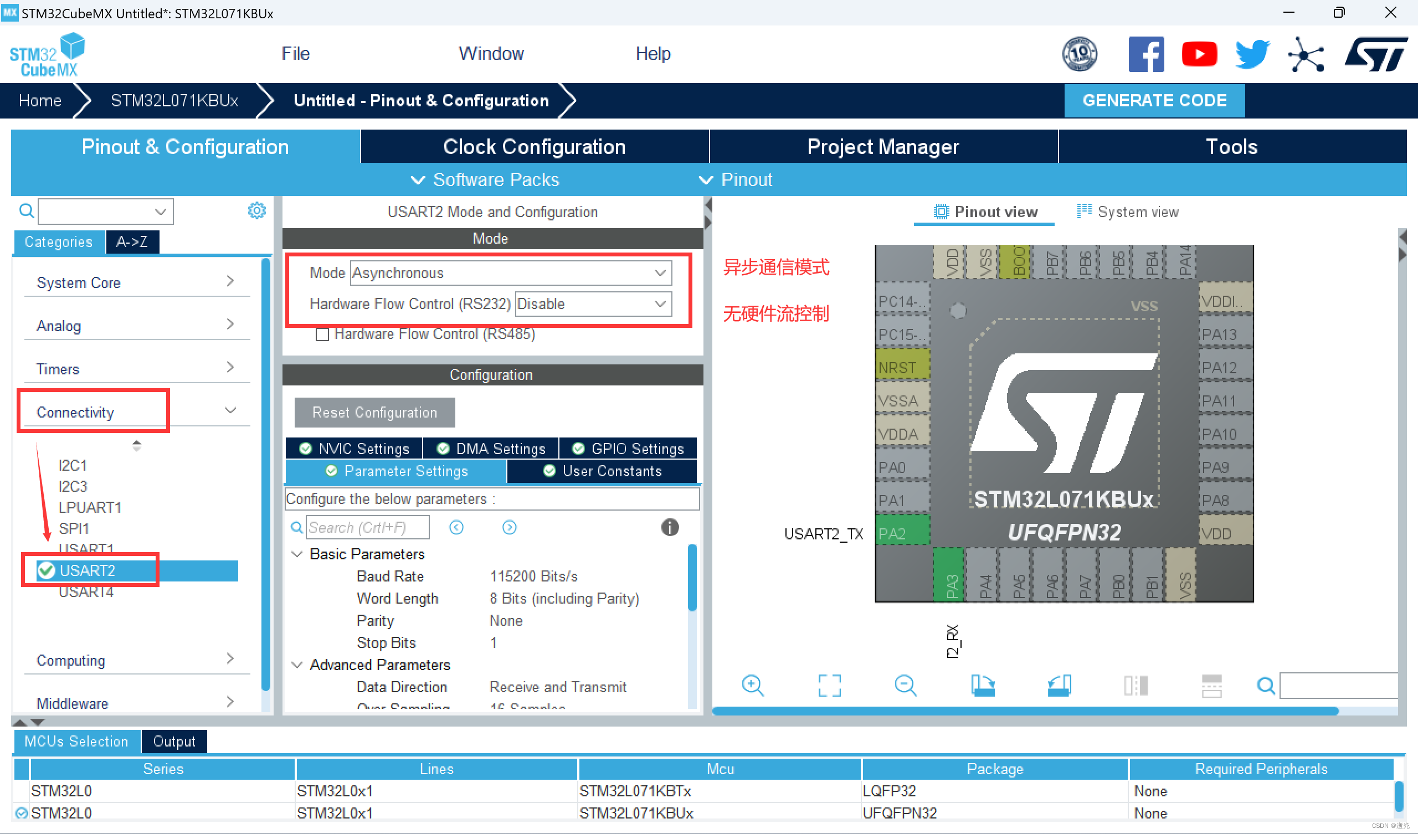Expand the Software Packs menu
Screen dimensions: 1418x834
[x=485, y=179]
